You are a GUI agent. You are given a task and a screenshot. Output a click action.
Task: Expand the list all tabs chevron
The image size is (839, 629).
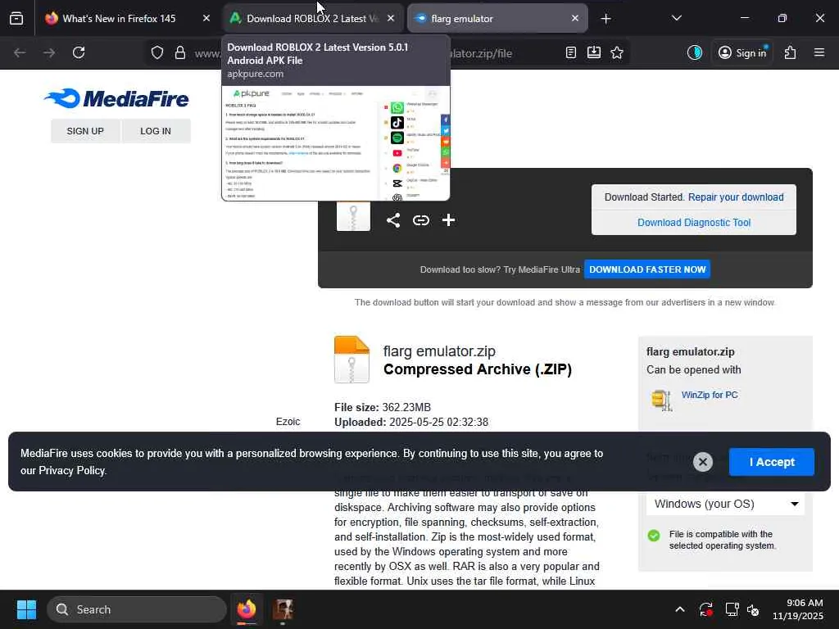point(676,18)
